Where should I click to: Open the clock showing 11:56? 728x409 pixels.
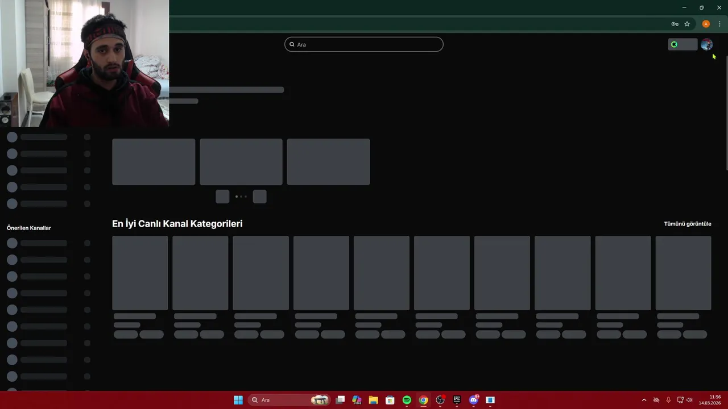710,400
